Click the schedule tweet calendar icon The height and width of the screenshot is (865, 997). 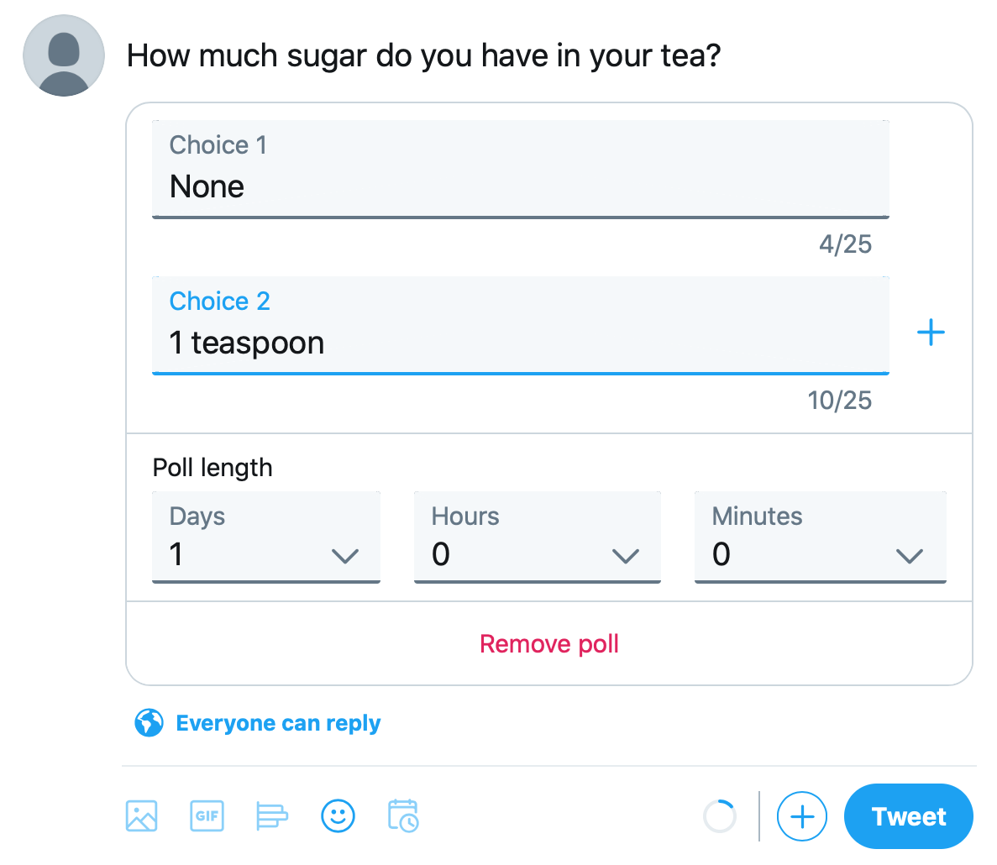click(x=403, y=816)
